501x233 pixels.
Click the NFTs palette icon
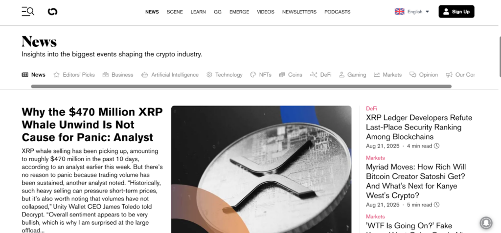[x=253, y=75]
